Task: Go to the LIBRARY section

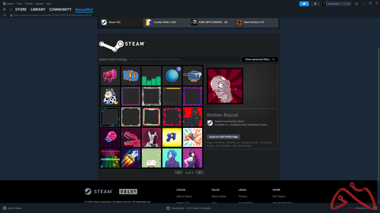Action: [x=38, y=9]
